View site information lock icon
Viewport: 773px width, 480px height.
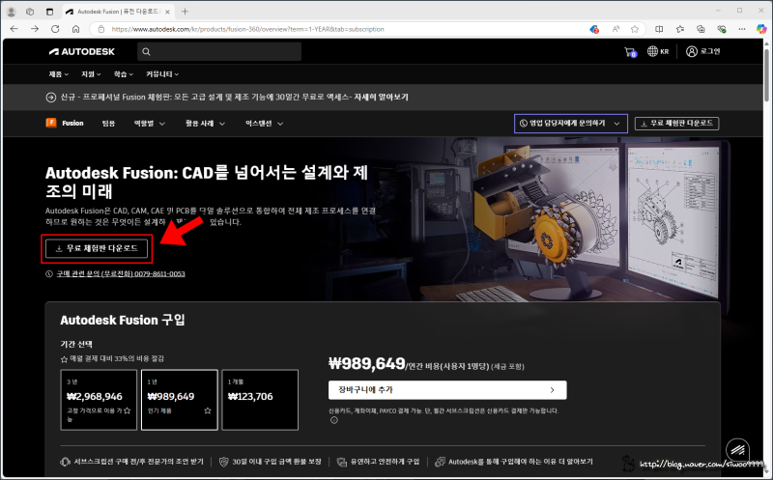tap(101, 29)
